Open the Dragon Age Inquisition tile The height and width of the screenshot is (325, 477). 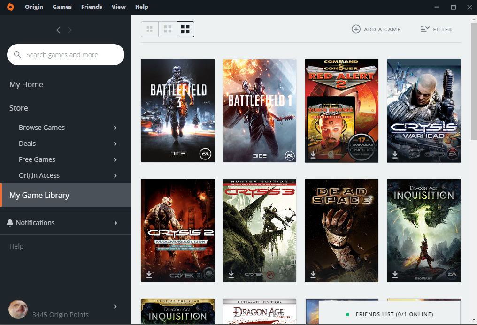424,231
